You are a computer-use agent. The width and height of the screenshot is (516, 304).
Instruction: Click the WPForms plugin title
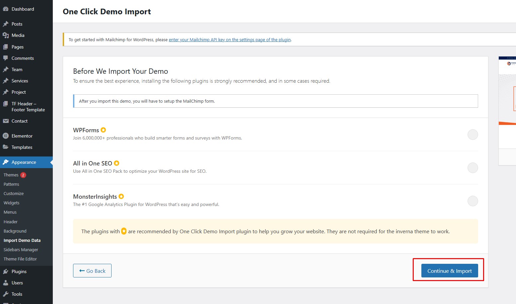pos(86,130)
